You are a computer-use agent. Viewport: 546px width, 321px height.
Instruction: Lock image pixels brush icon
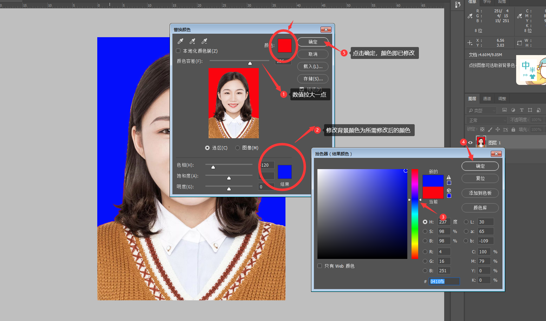[490, 129]
